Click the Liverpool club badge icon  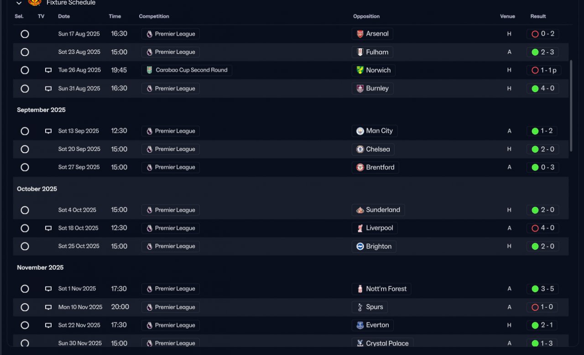click(x=360, y=228)
